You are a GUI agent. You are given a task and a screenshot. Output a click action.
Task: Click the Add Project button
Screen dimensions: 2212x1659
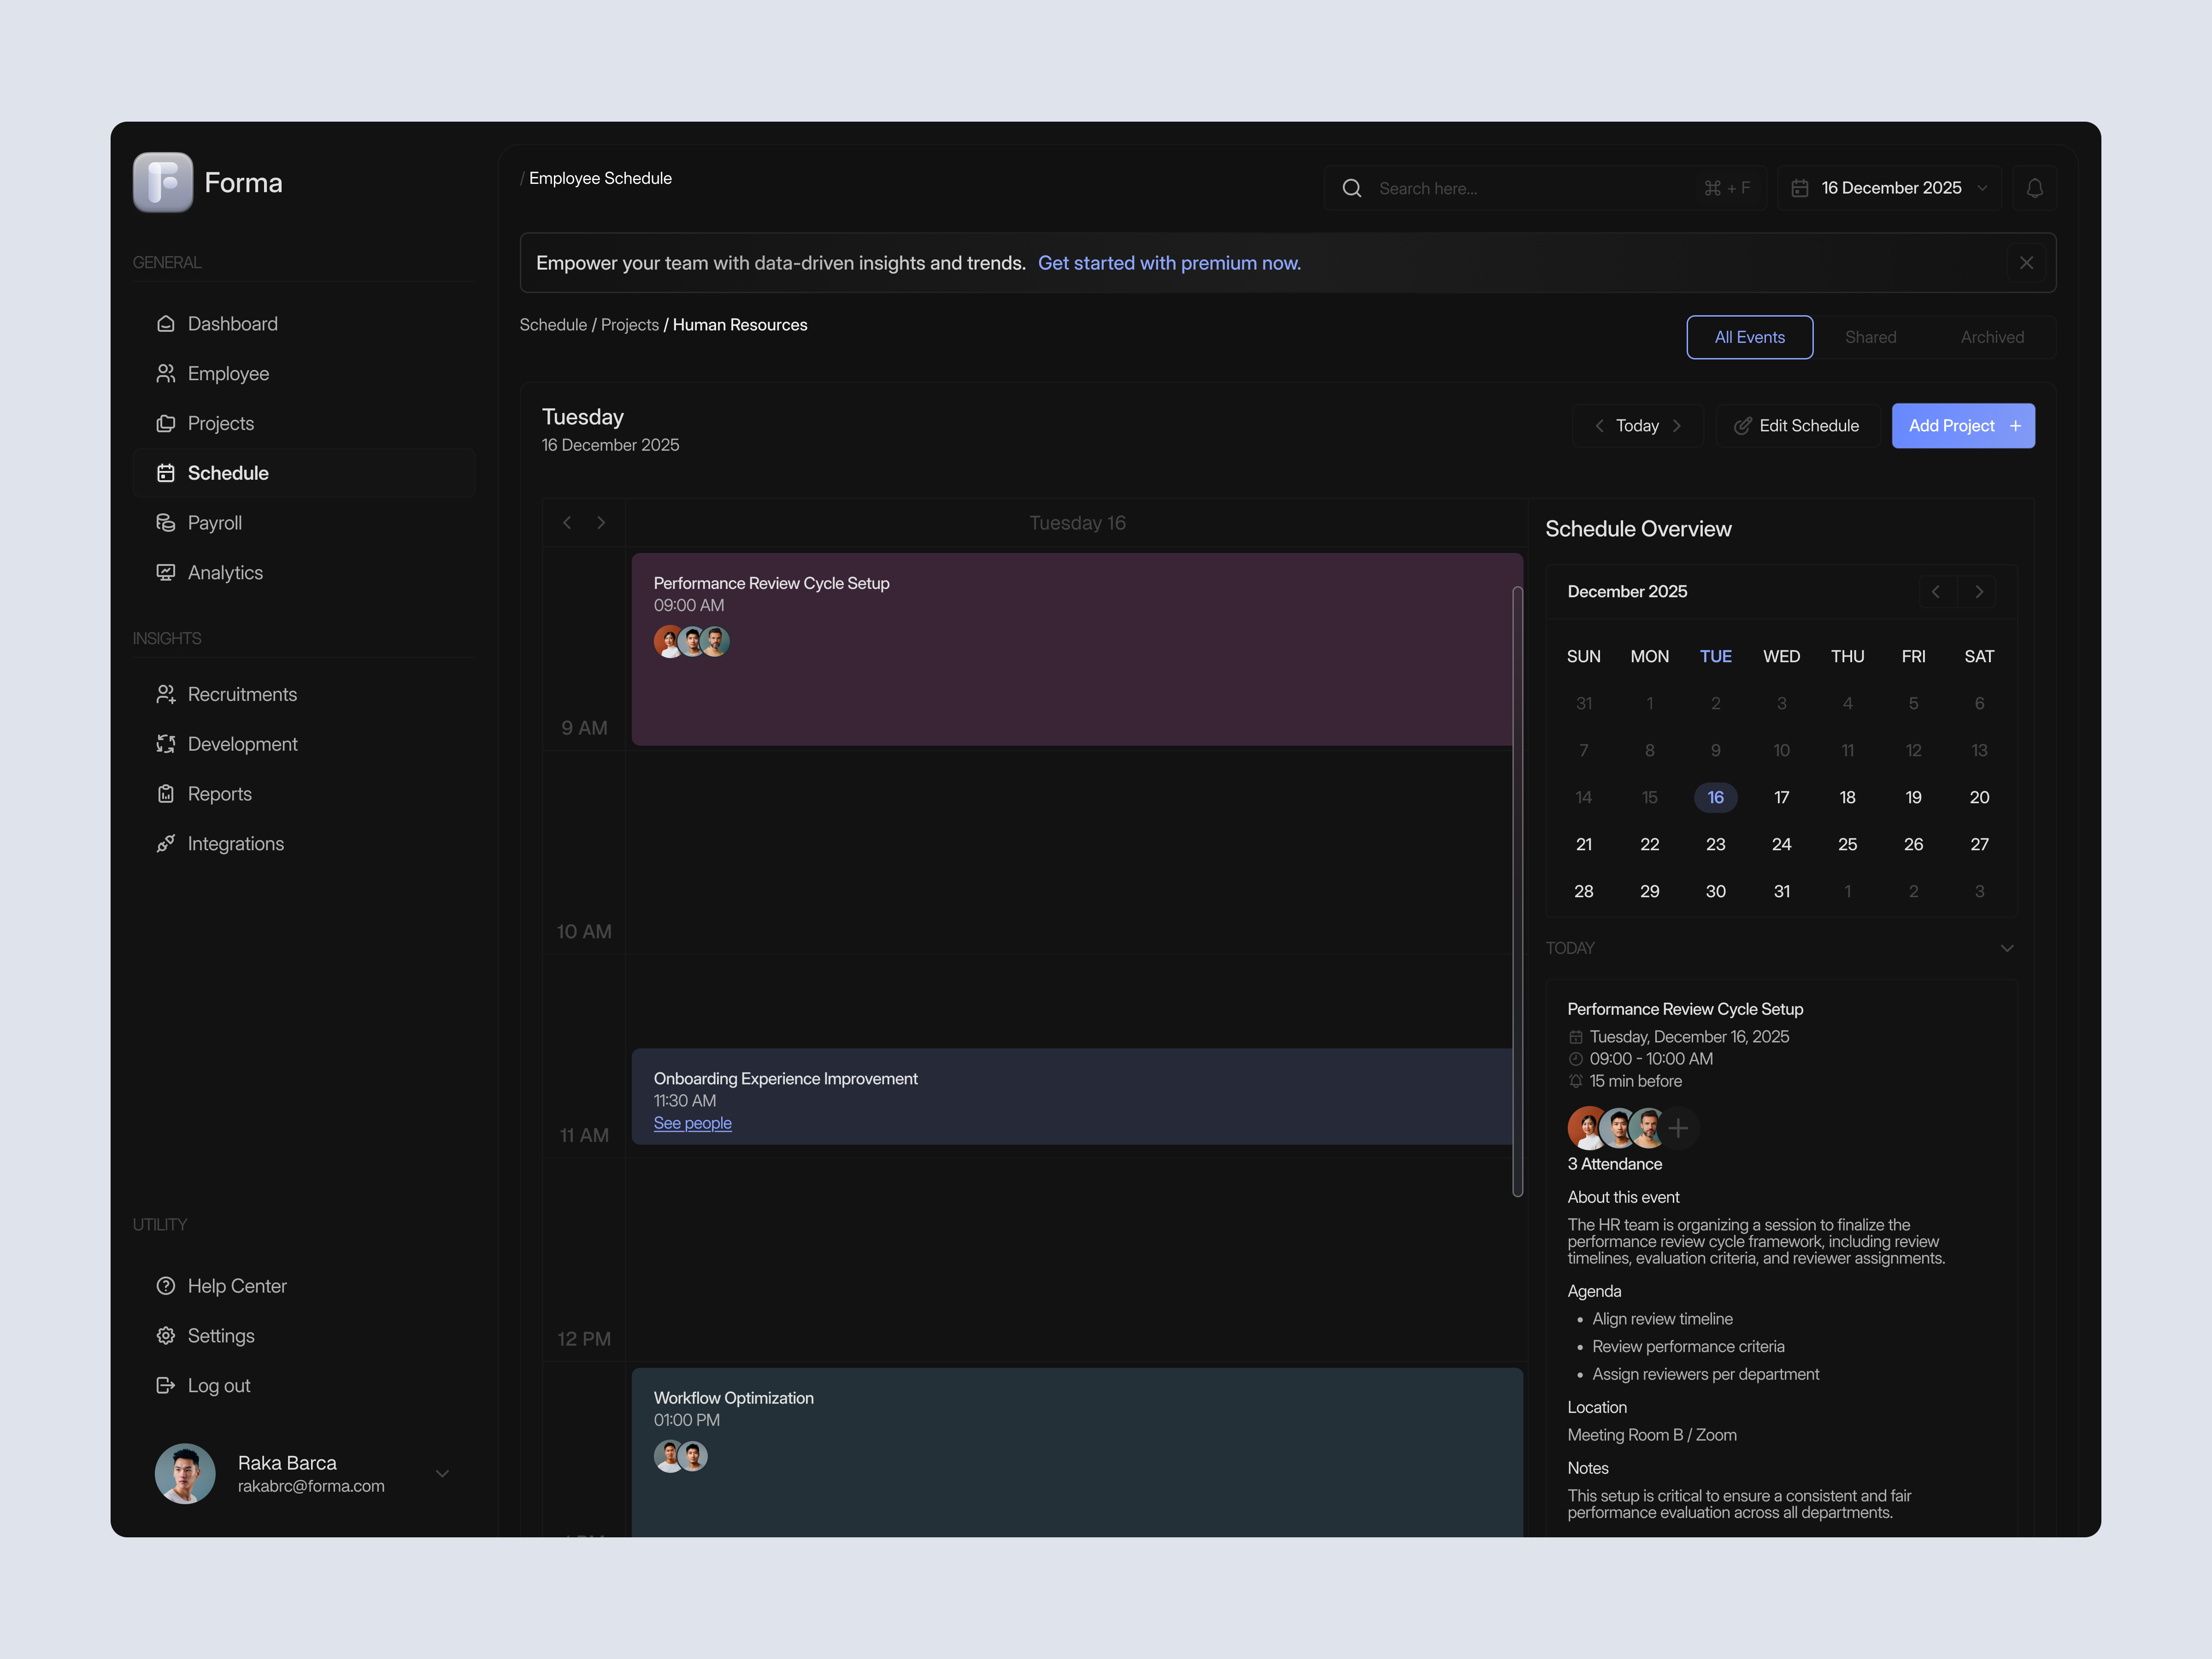tap(1962, 425)
